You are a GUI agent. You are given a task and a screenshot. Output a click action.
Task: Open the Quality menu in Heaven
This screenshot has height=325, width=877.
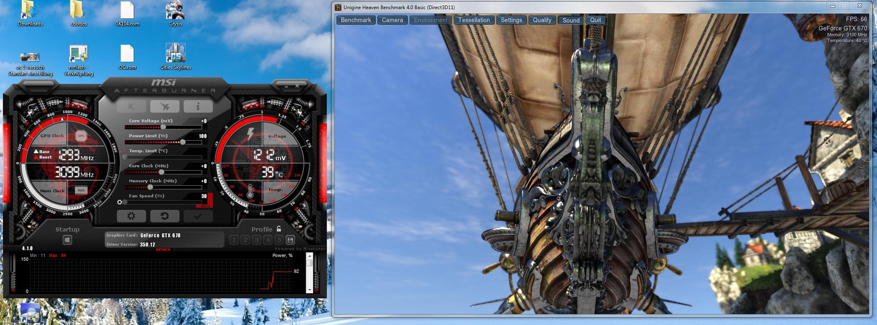coord(542,20)
